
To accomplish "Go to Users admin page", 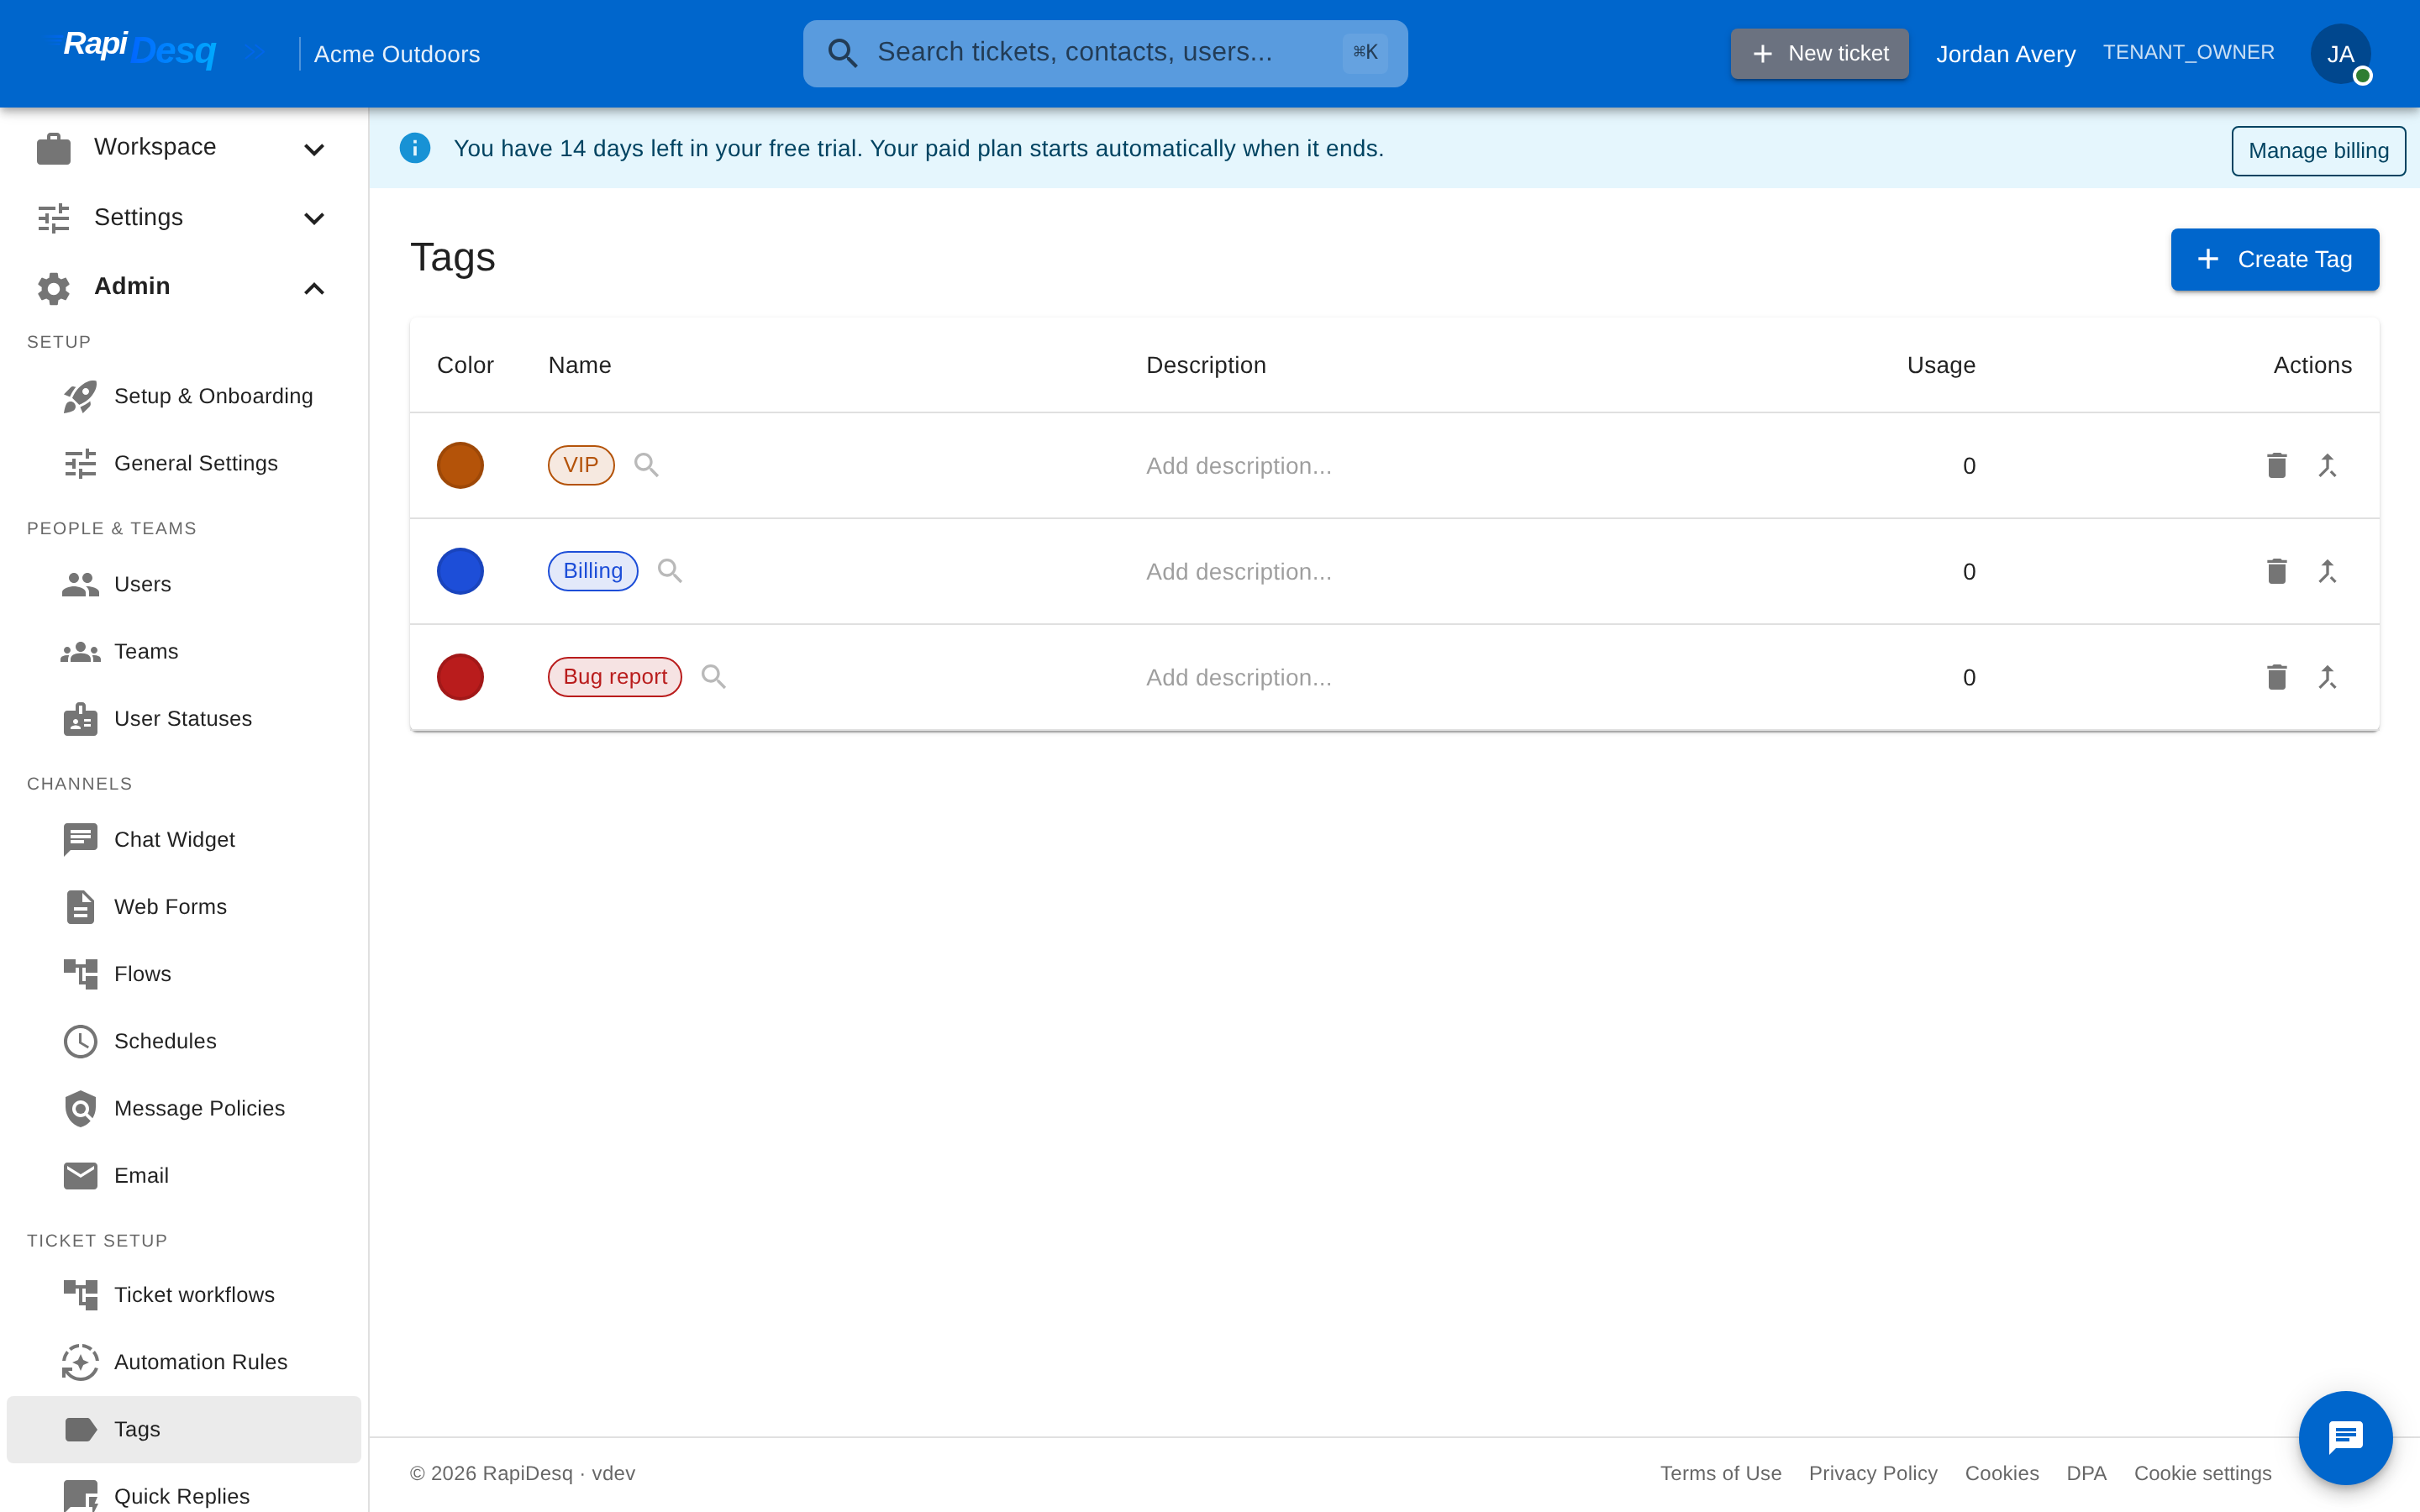I will click(x=184, y=584).
